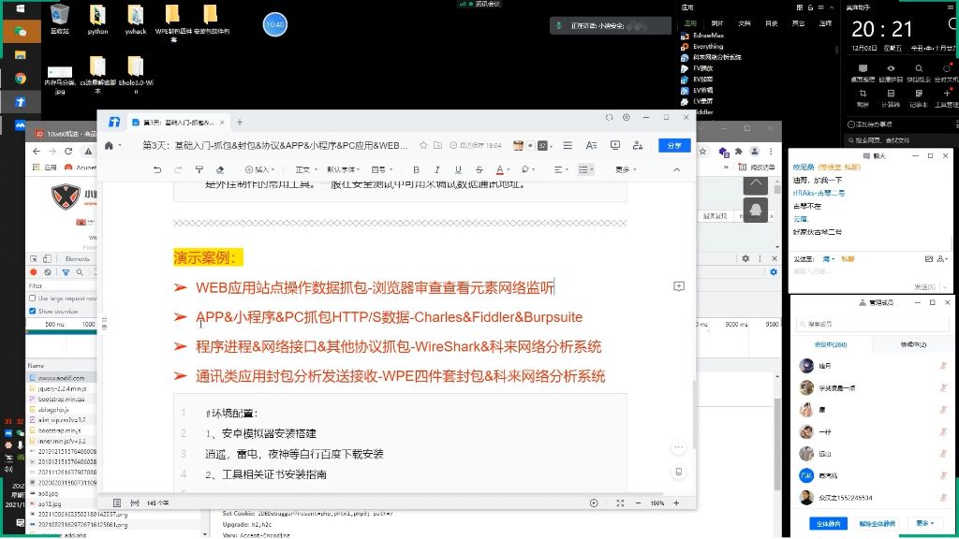The height and width of the screenshot is (539, 959).
Task: Toggle the filter icon in DevTools
Action: [x=66, y=272]
